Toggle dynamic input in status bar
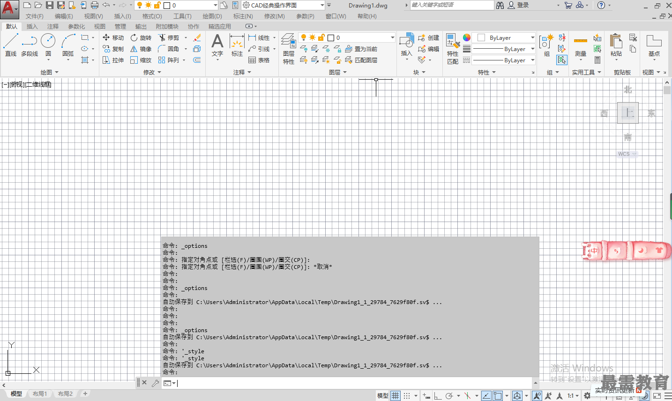Screen dimensions: 672x401 point(426,396)
